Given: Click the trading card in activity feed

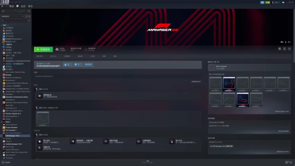Looking at the screenshot, I should click(x=43, y=119).
